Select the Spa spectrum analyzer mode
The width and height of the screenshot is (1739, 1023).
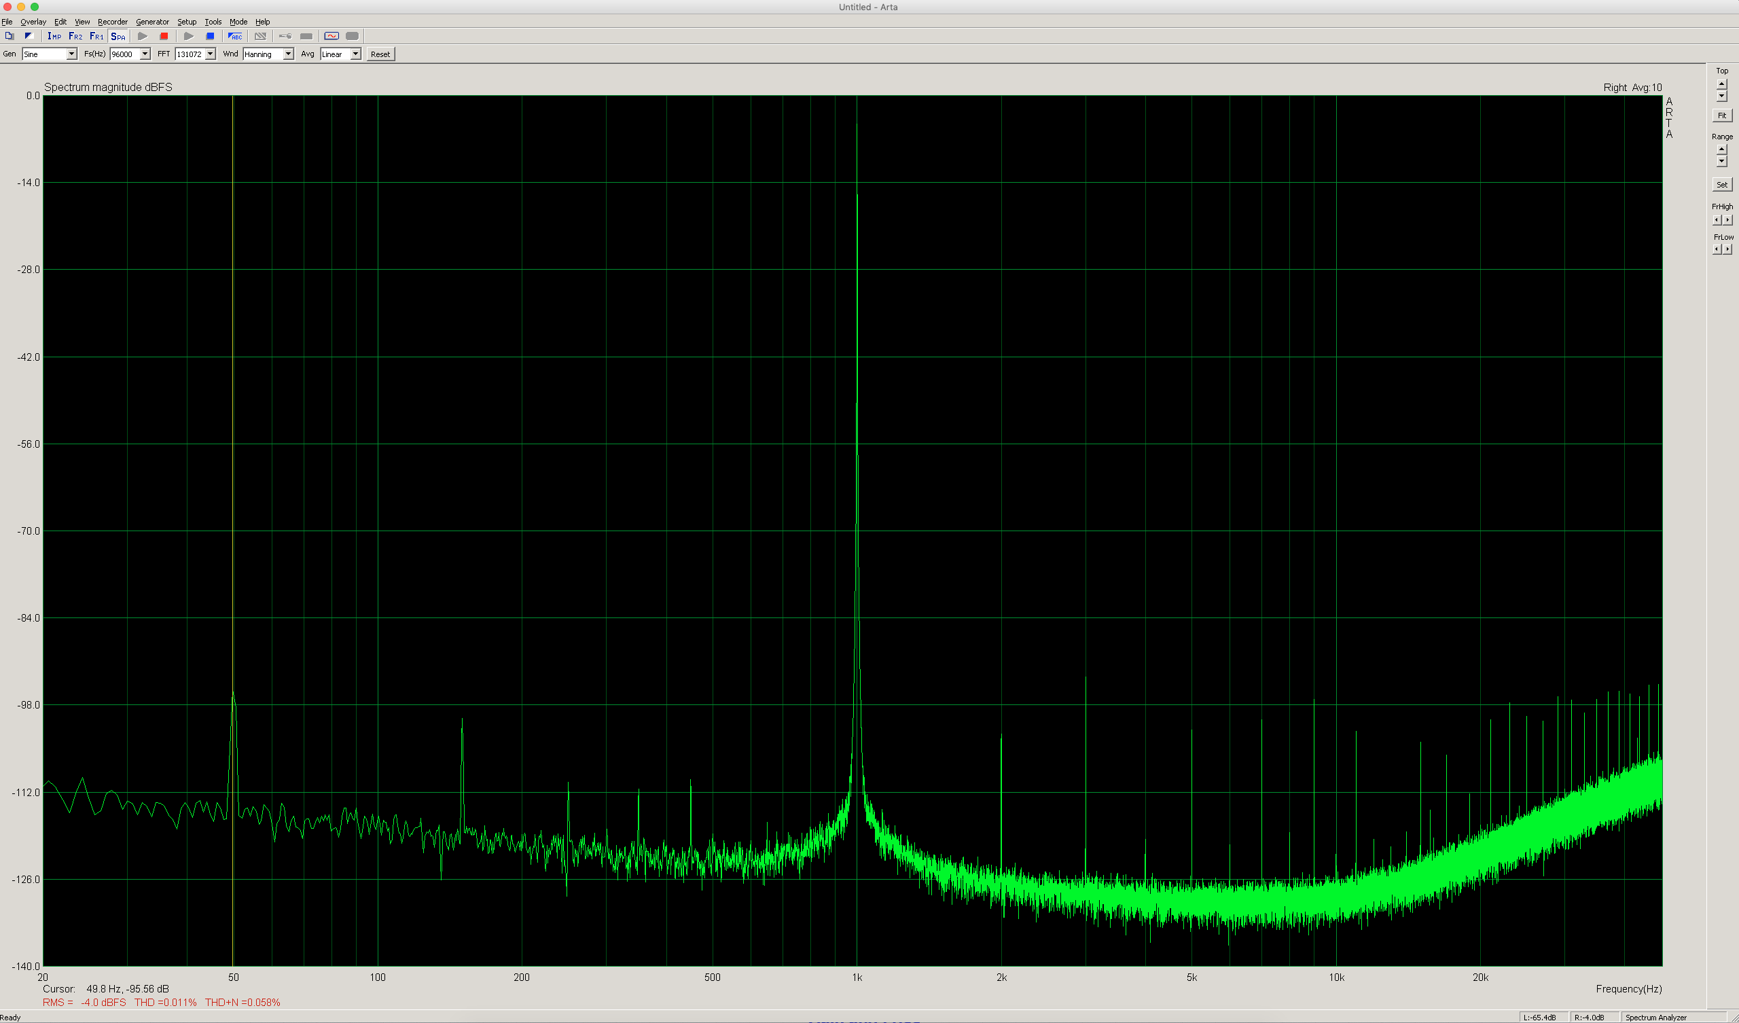coord(118,36)
